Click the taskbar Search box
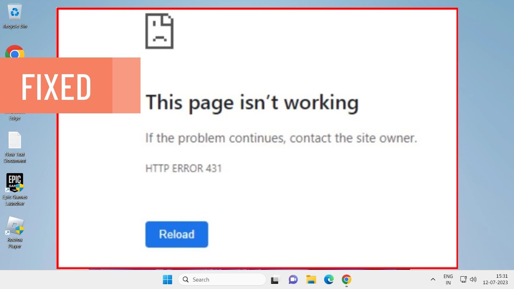514x289 pixels. 222,280
